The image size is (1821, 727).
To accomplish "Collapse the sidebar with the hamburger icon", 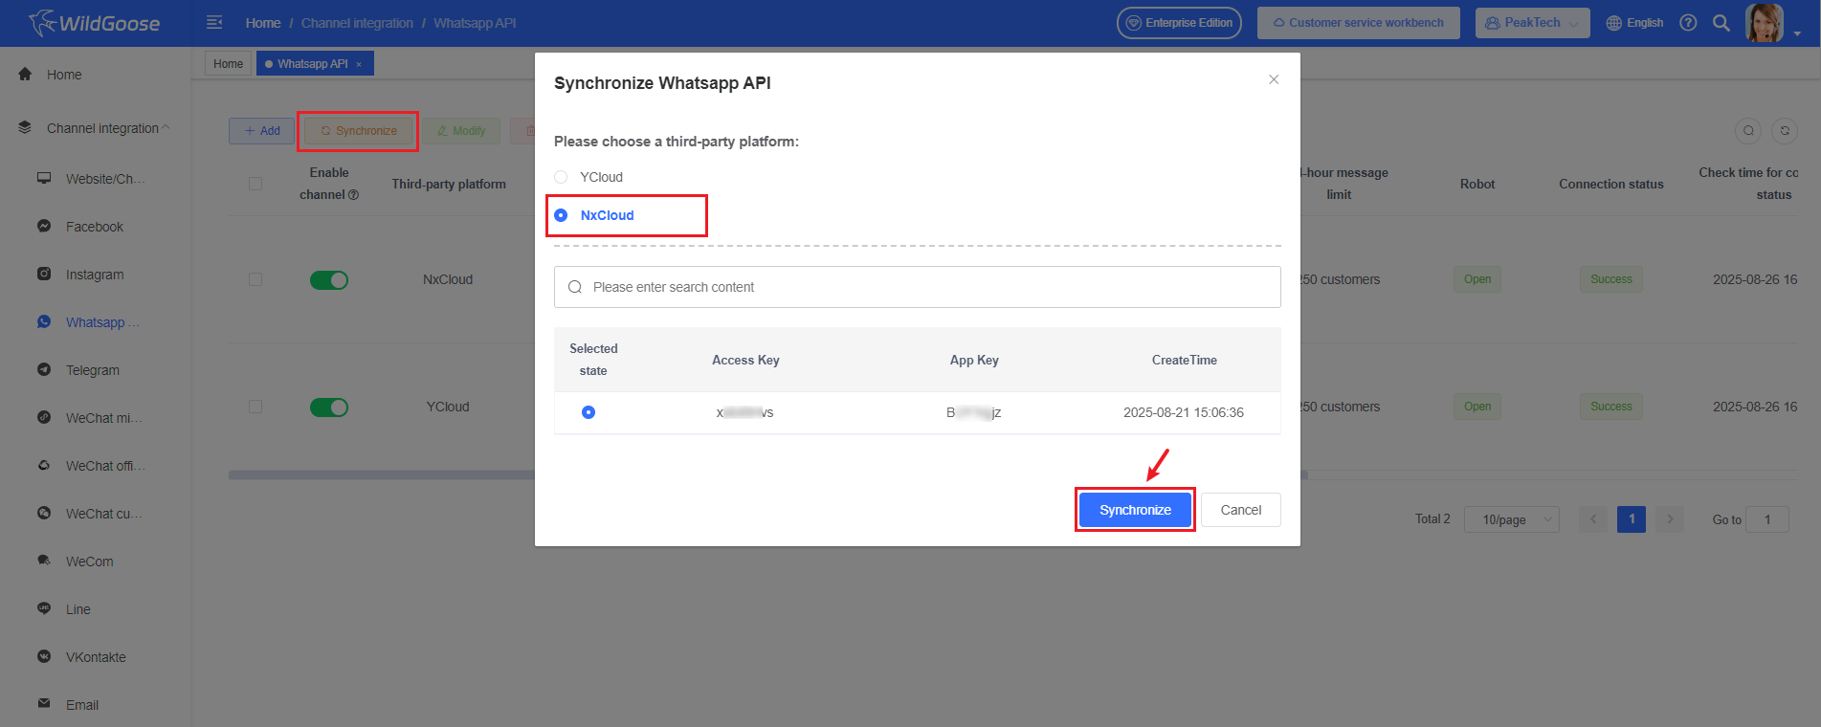I will click(x=214, y=22).
